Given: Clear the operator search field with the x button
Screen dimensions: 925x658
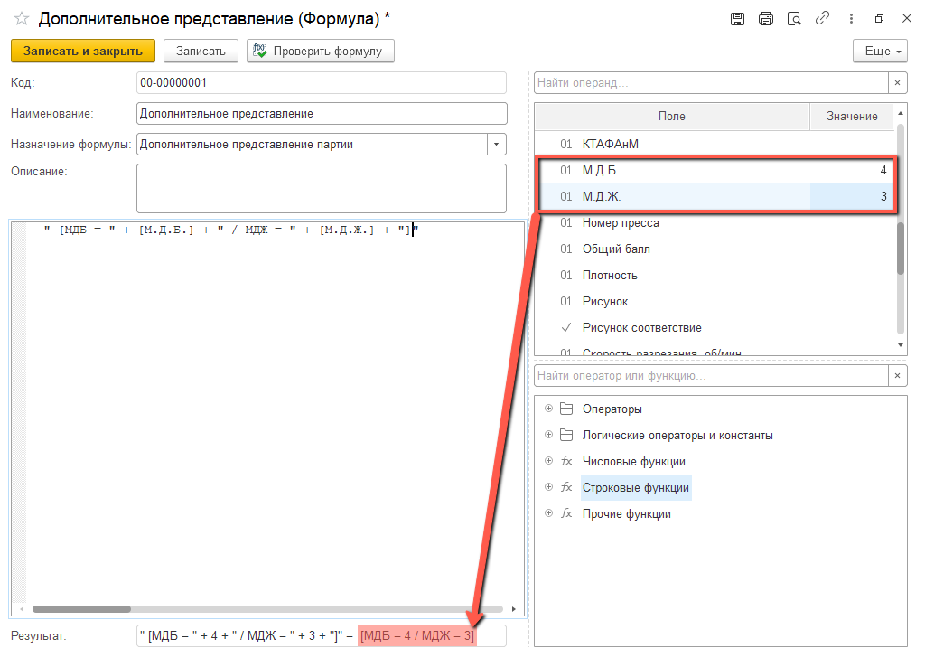Looking at the screenshot, I should [897, 375].
